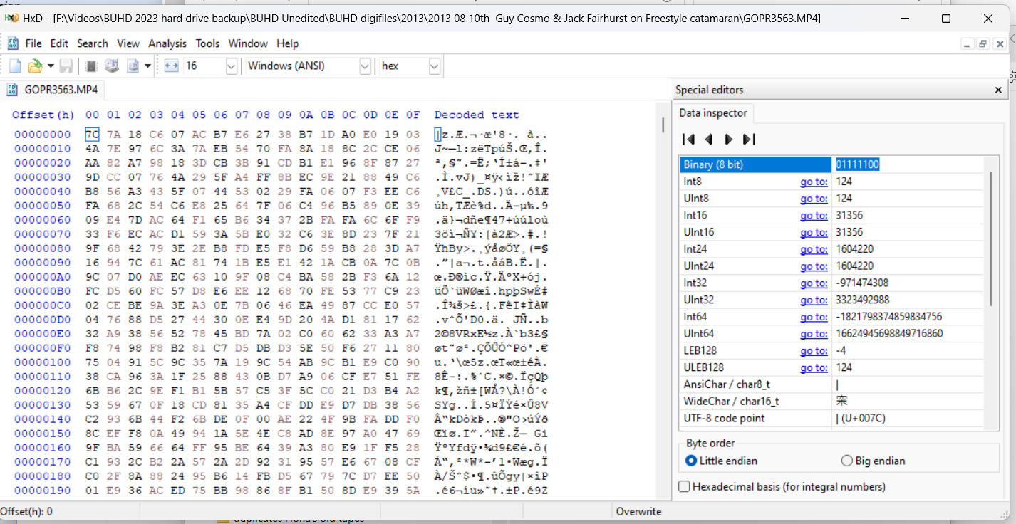Go to previous byte in Data inspector
Viewport: 1016px width, 524px height.
pyautogui.click(x=709, y=140)
